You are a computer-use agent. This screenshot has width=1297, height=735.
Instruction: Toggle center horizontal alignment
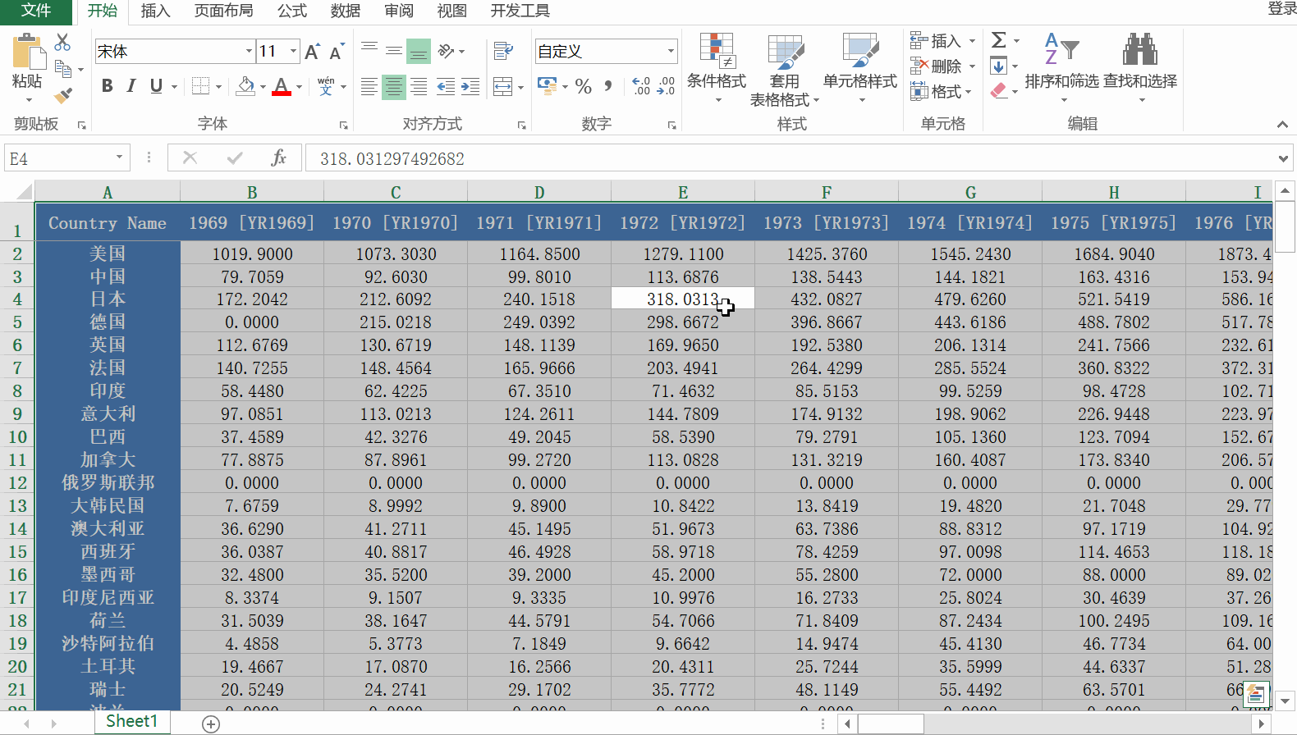pos(394,86)
